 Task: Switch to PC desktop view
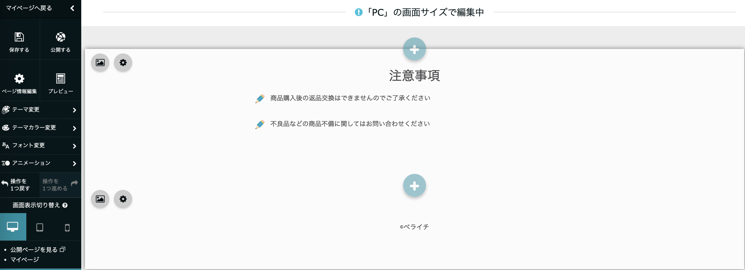click(13, 227)
